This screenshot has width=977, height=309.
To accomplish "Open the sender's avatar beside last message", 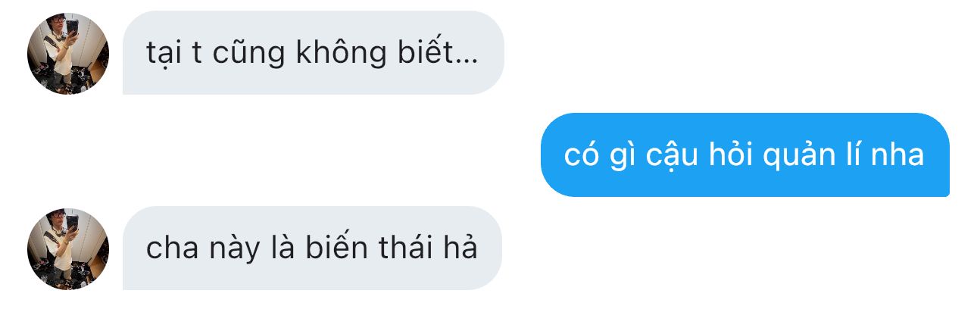I will [x=68, y=248].
